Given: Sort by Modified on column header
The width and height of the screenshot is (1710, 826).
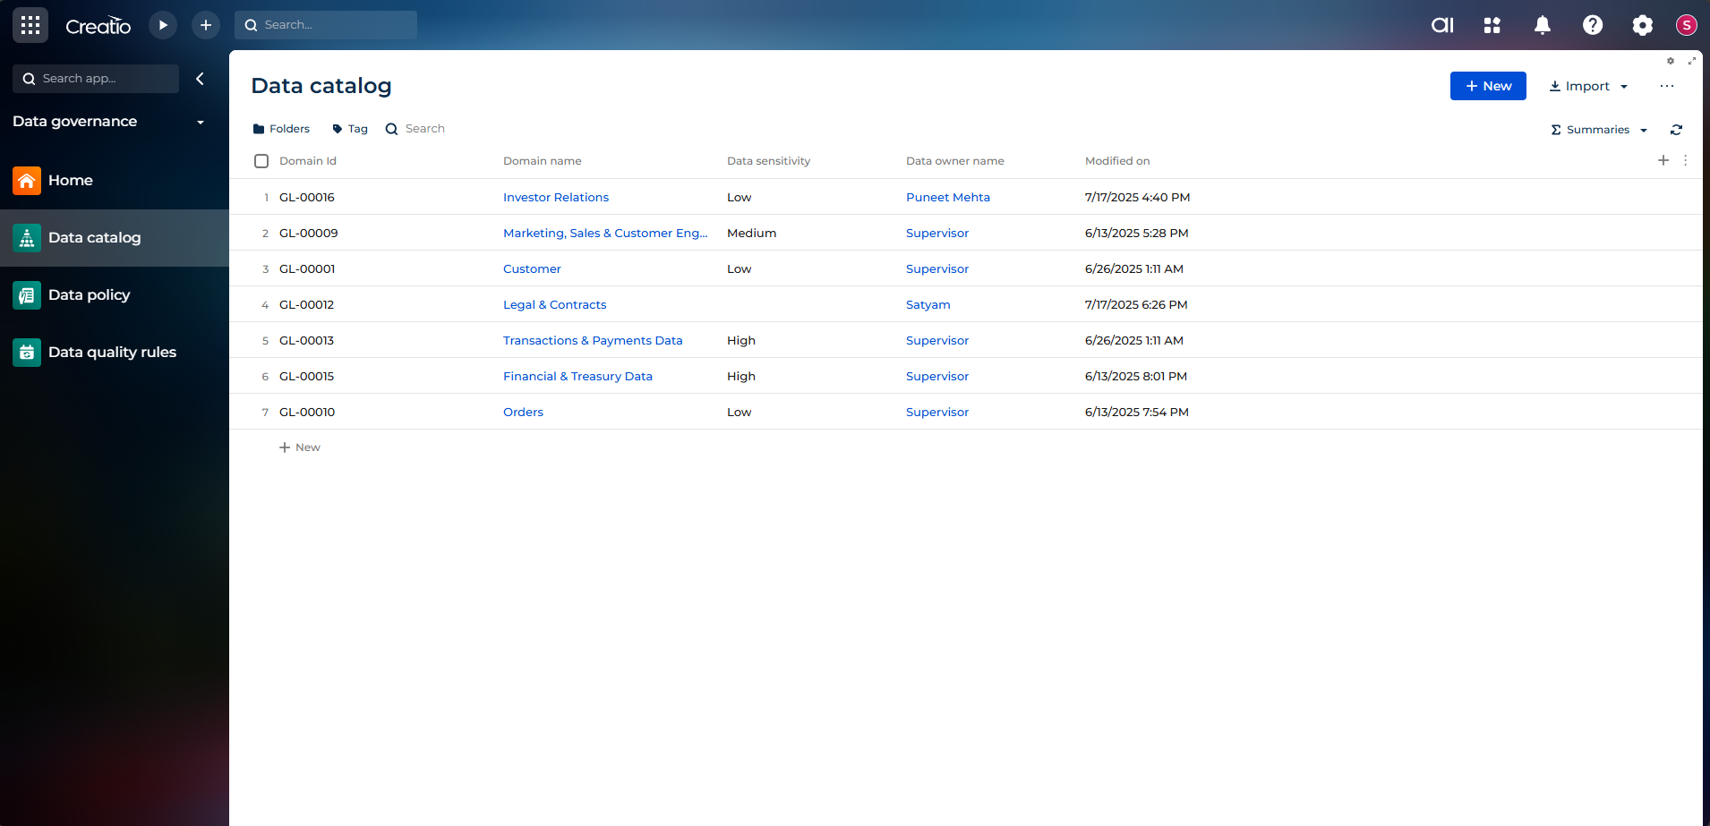Looking at the screenshot, I should point(1117,161).
